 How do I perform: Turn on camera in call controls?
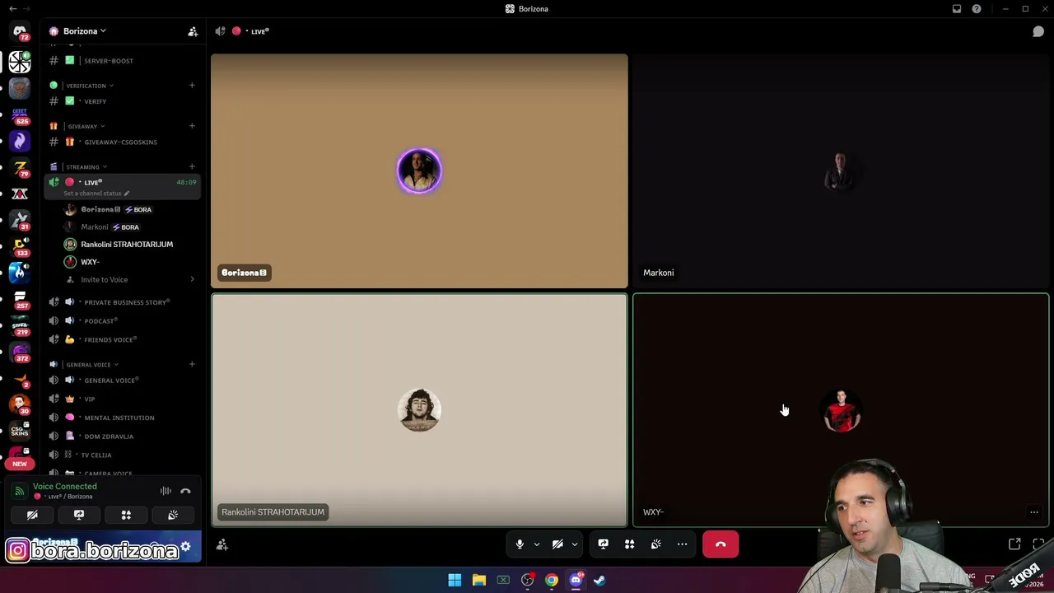coord(557,544)
